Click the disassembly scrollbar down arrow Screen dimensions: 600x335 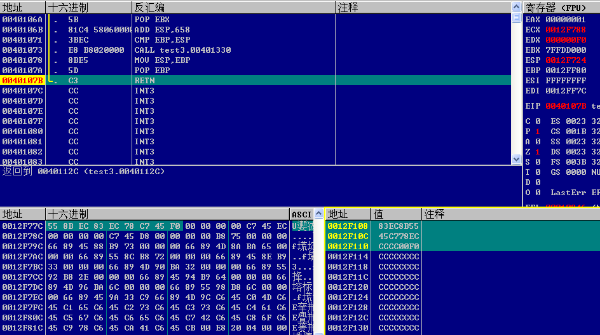click(517, 160)
